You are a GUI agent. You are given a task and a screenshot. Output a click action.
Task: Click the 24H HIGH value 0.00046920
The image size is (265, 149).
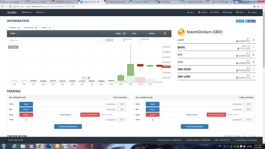point(243,70)
